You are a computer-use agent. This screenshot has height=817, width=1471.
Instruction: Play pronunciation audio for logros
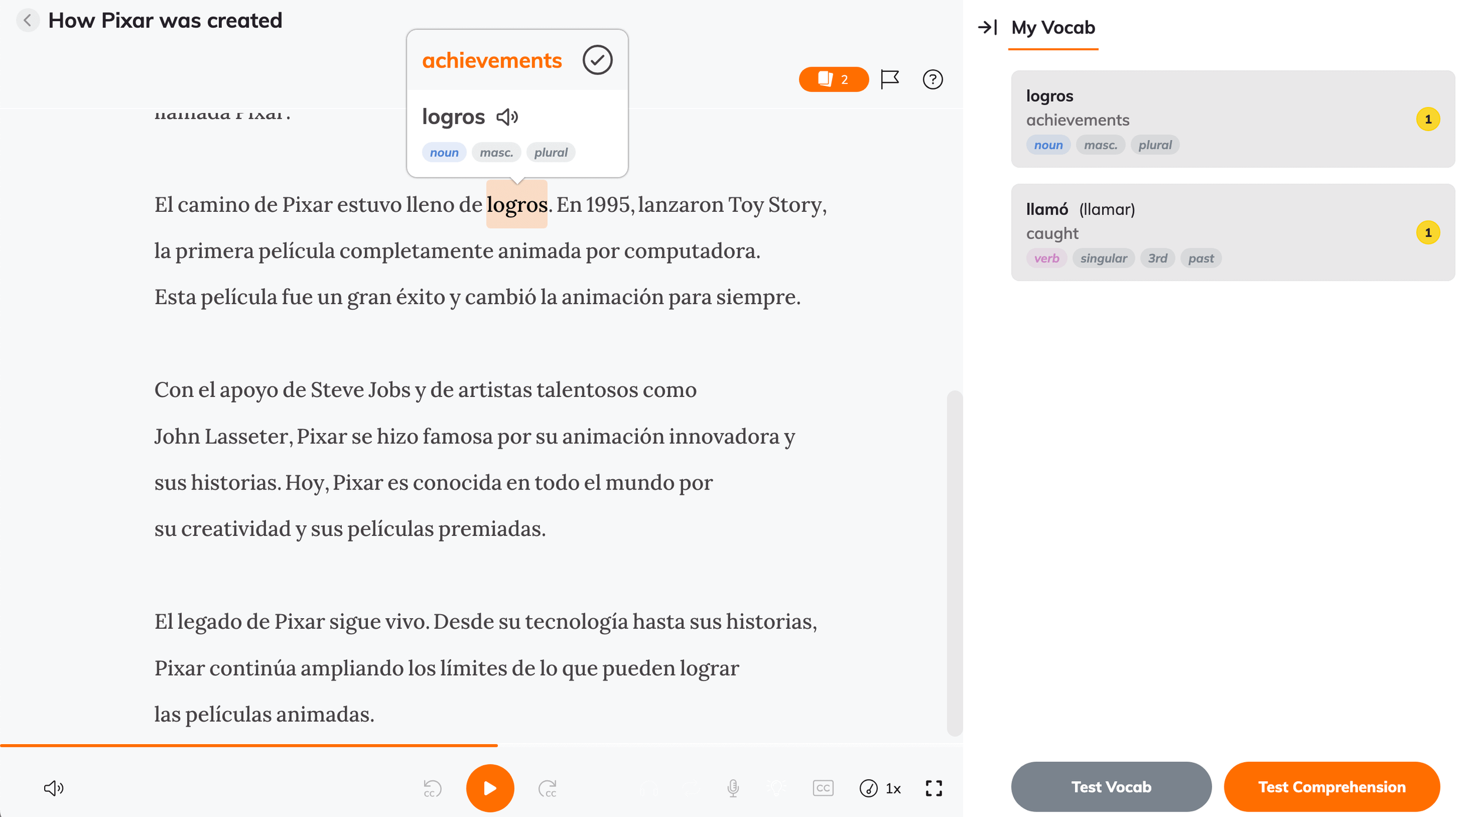(x=507, y=117)
